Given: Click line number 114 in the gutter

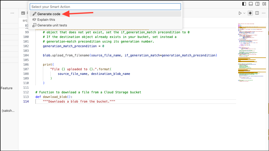Looking at the screenshot, I should [x=26, y=101].
